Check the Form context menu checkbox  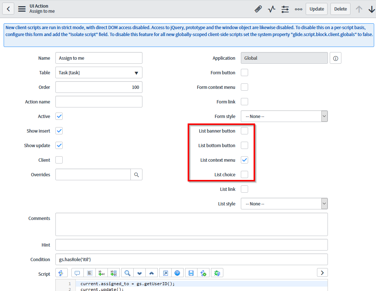244,87
